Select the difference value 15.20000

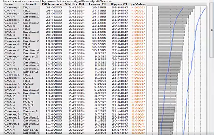click(x=54, y=75)
